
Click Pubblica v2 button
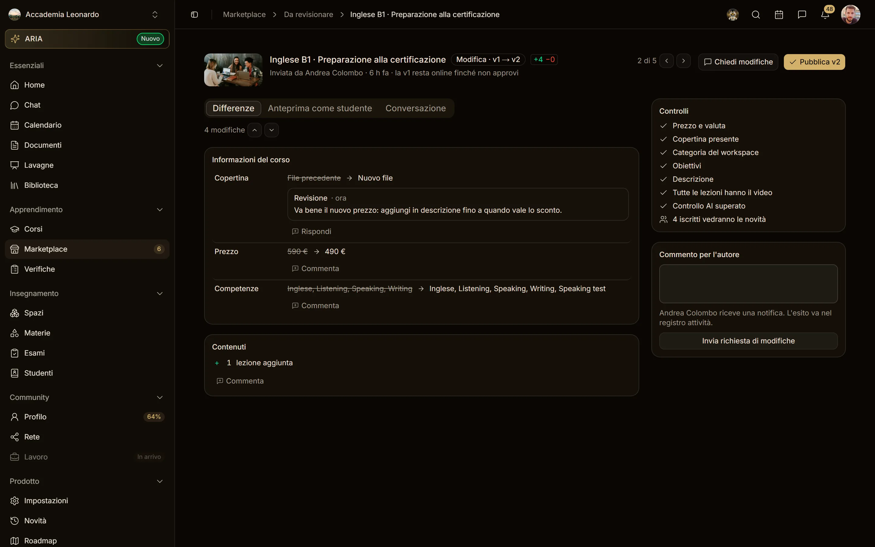[x=814, y=62]
